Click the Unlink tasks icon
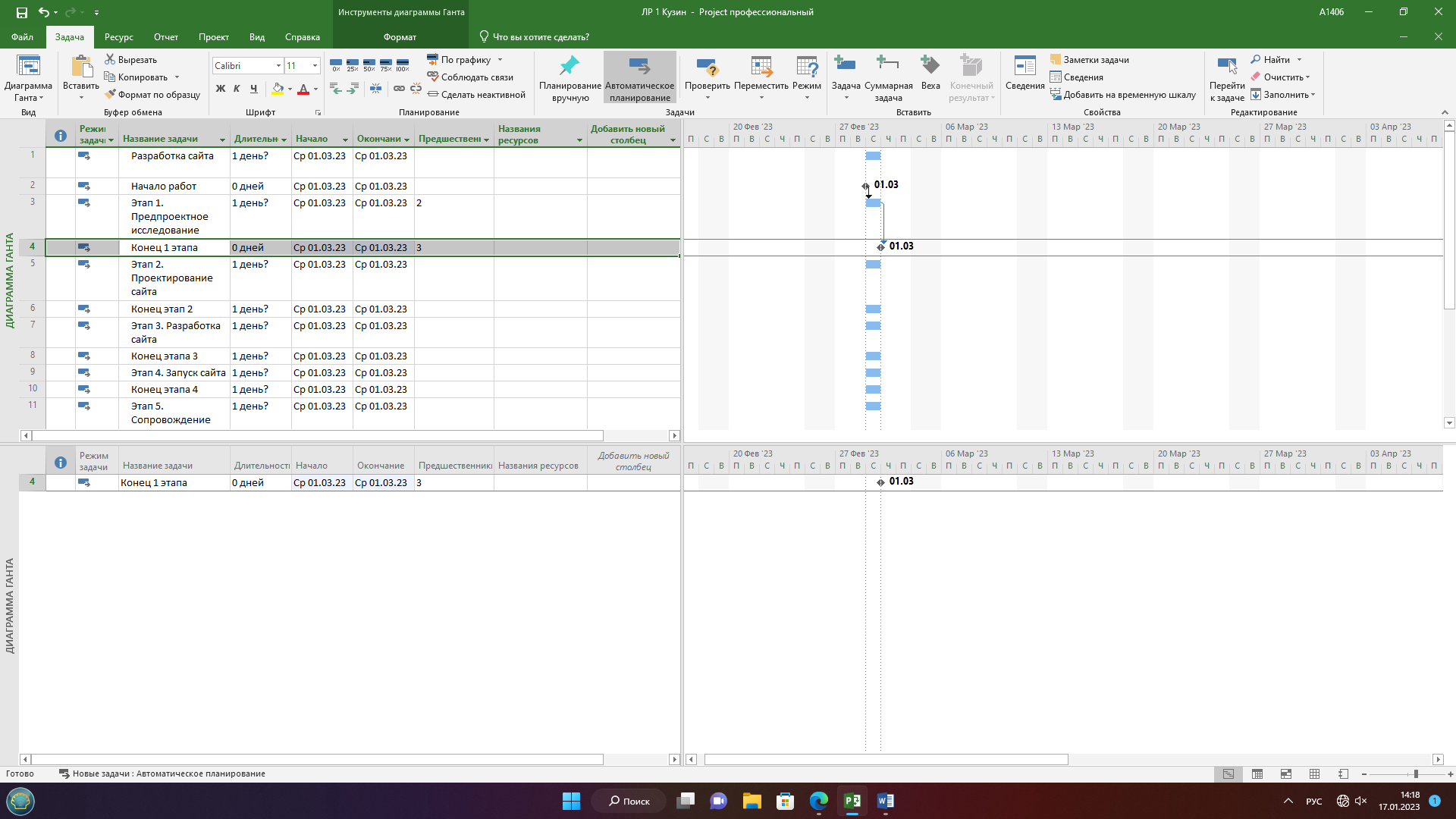 pyautogui.click(x=416, y=89)
